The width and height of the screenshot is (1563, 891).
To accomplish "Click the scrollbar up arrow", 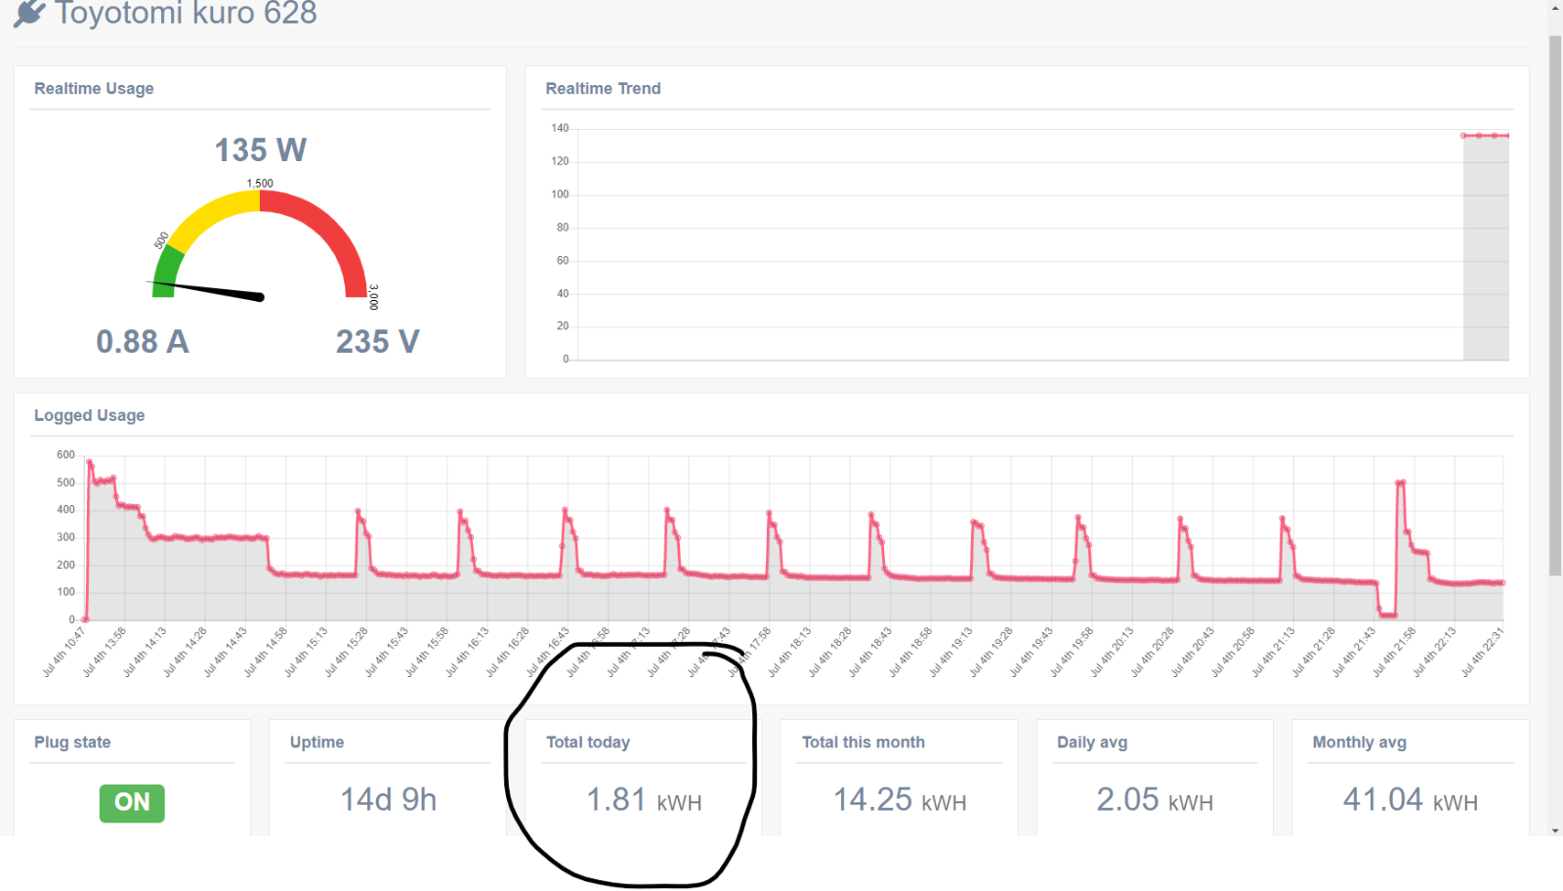I will [x=1555, y=8].
